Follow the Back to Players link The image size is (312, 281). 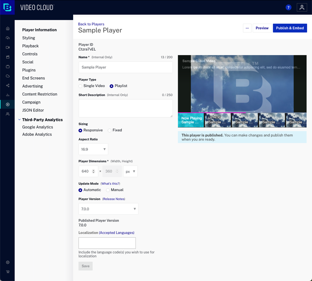pos(91,24)
